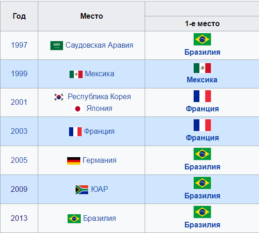Open the 2009 year link
This screenshot has width=259, height=233.
pos(19,189)
